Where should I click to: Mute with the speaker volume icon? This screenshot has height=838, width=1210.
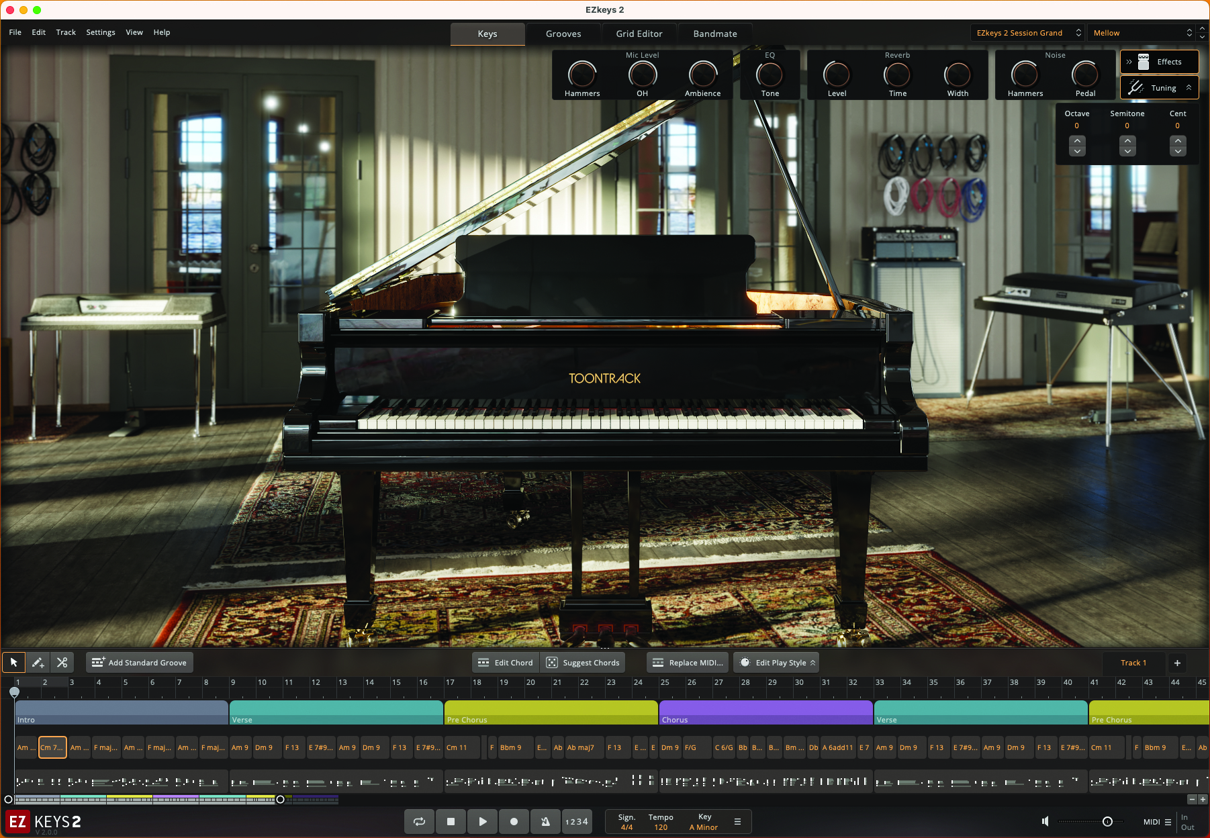click(1045, 821)
